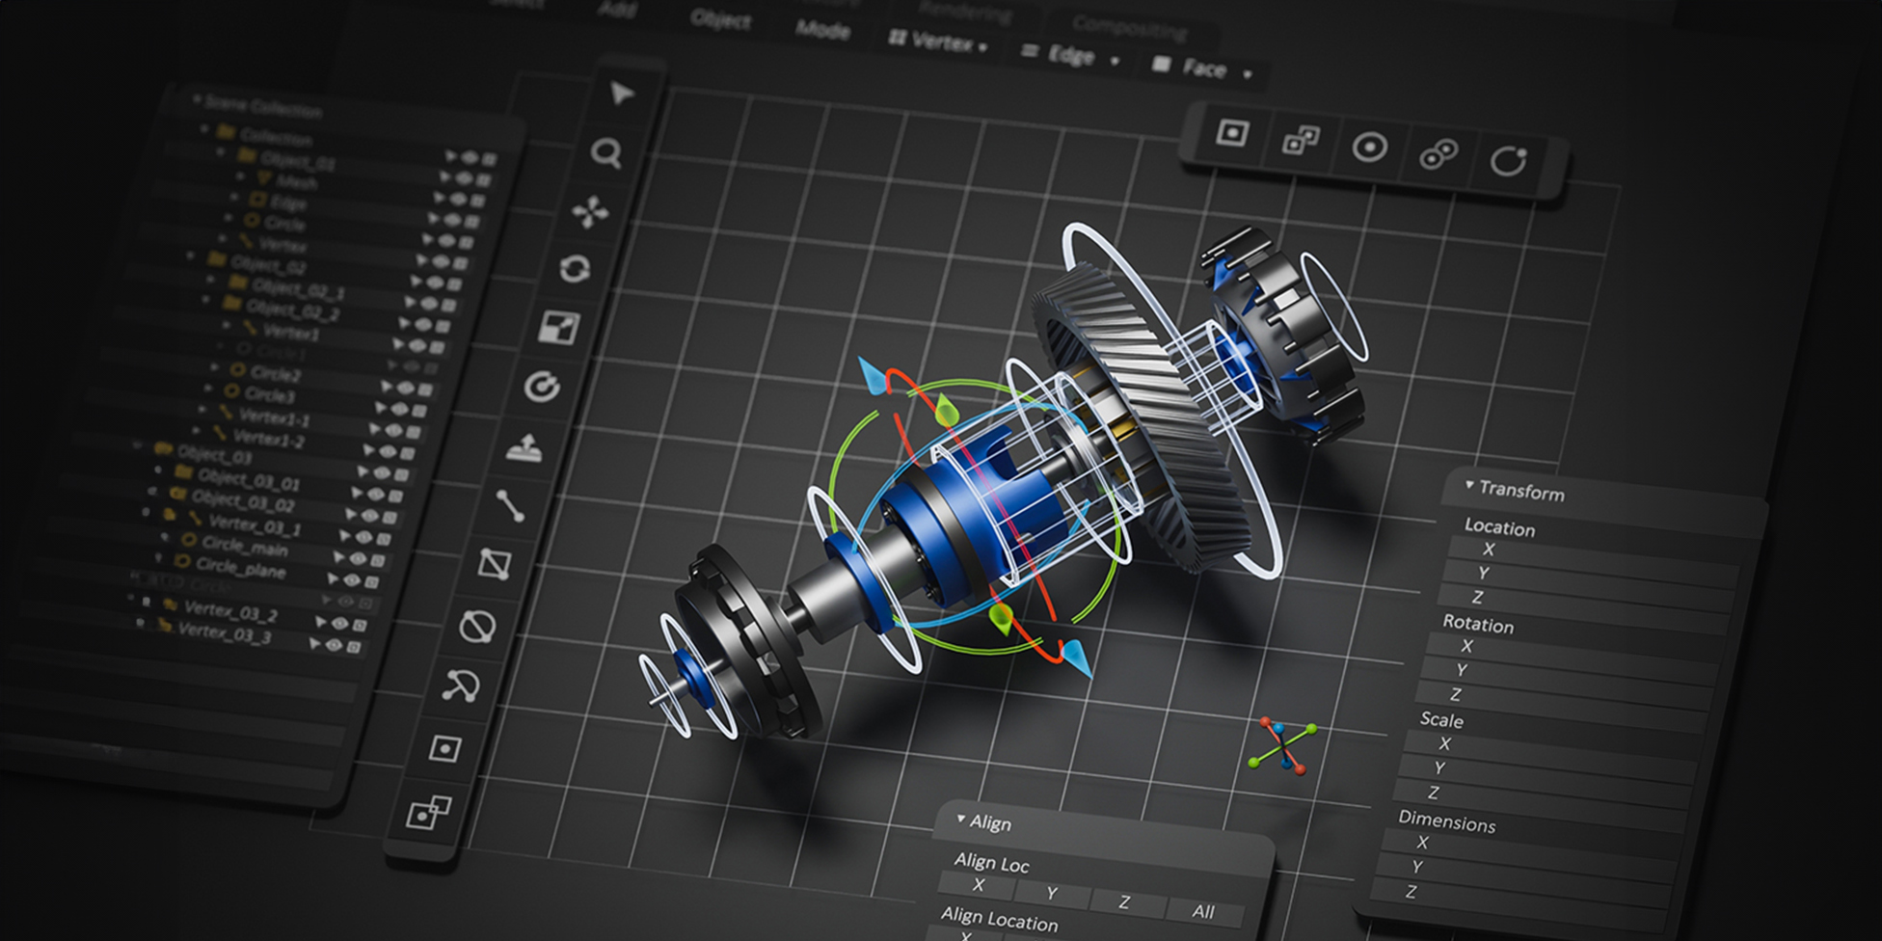This screenshot has width=1882, height=941.
Task: Collapse the Transform panel
Action: click(x=1469, y=485)
